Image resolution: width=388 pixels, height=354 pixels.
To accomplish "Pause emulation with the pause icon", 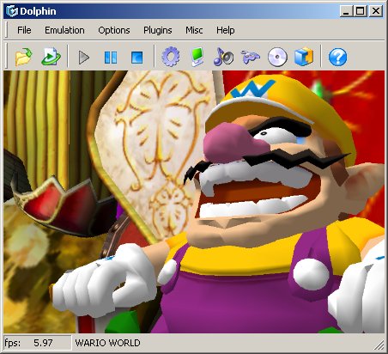I will point(111,58).
